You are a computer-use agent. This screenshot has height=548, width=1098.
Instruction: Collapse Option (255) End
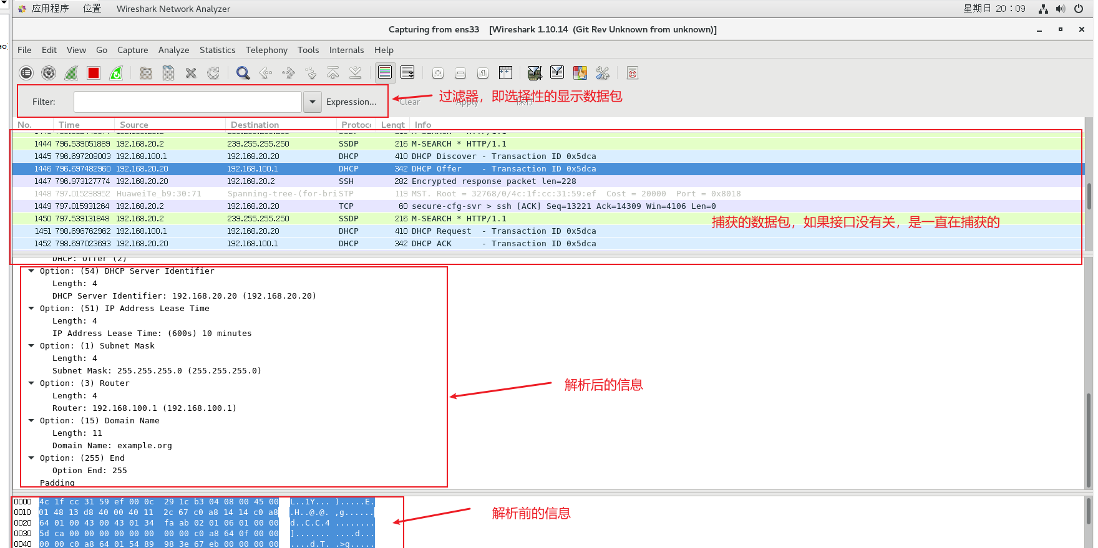[31, 458]
